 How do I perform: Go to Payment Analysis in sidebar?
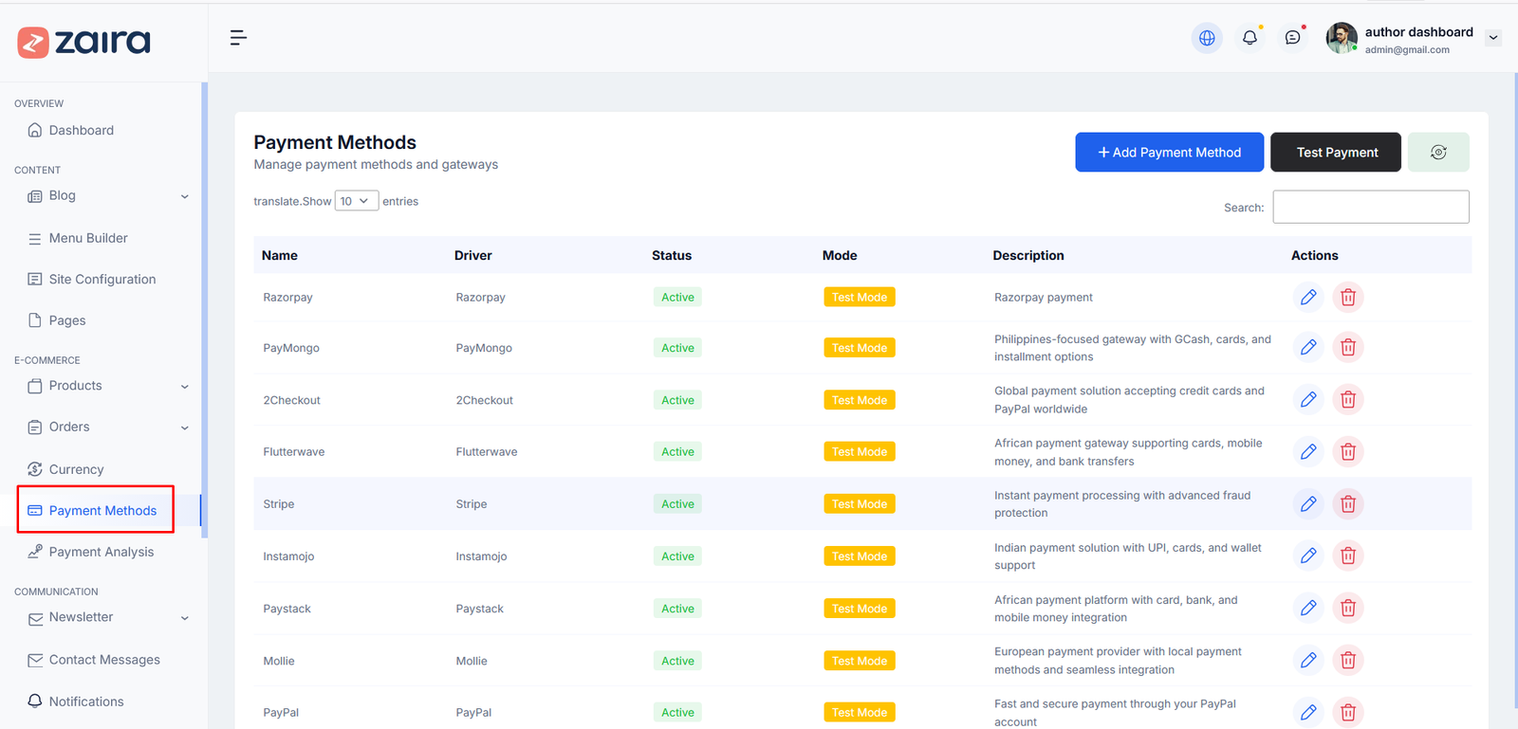[x=101, y=552]
